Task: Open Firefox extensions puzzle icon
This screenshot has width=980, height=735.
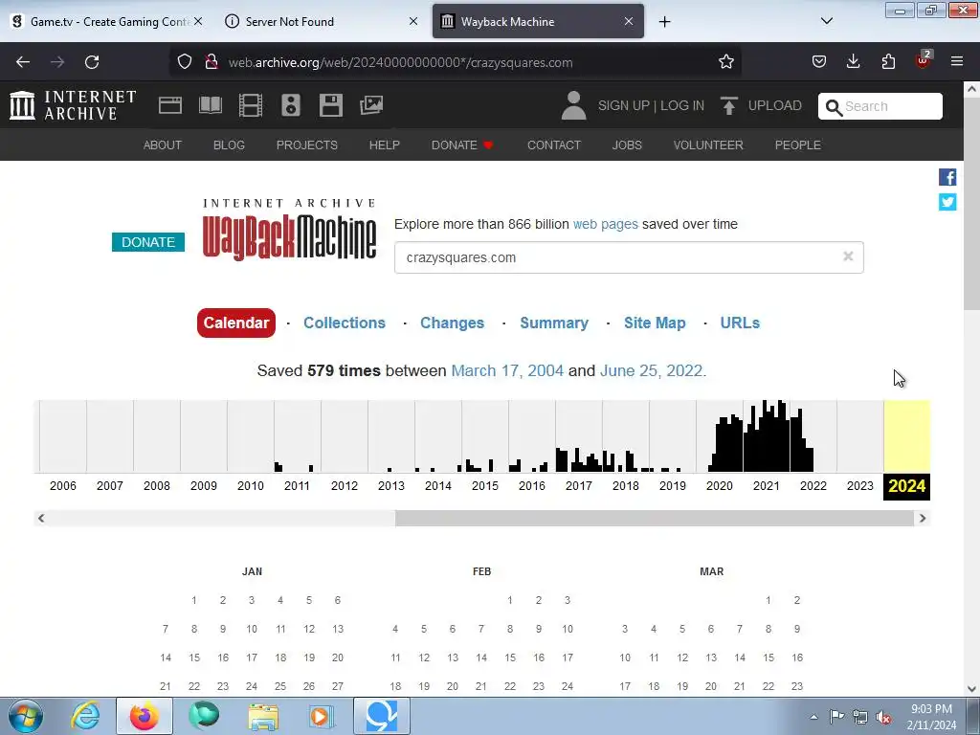Action: pyautogui.click(x=888, y=62)
